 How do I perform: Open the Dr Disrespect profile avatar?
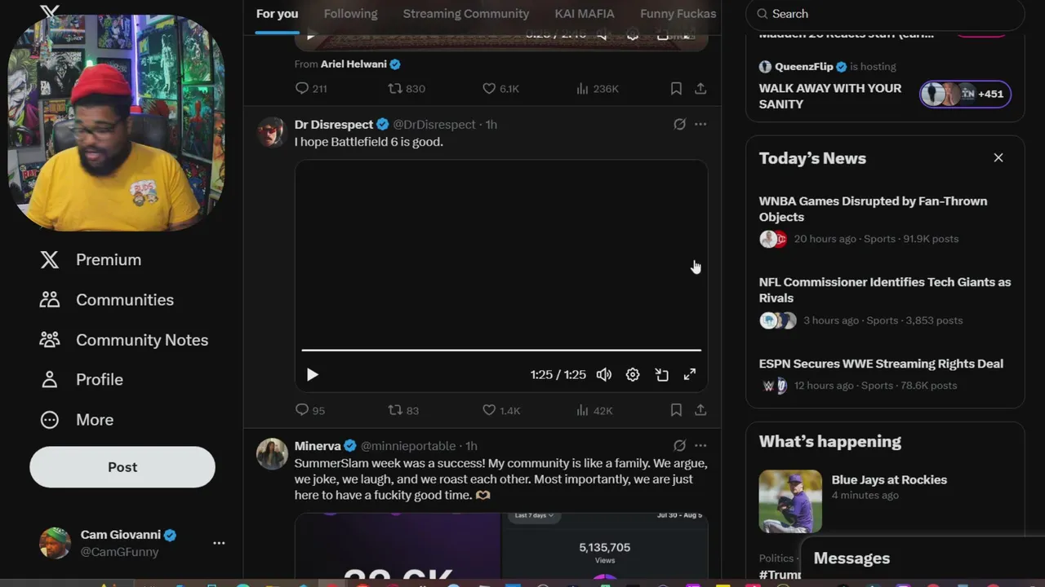tap(272, 132)
